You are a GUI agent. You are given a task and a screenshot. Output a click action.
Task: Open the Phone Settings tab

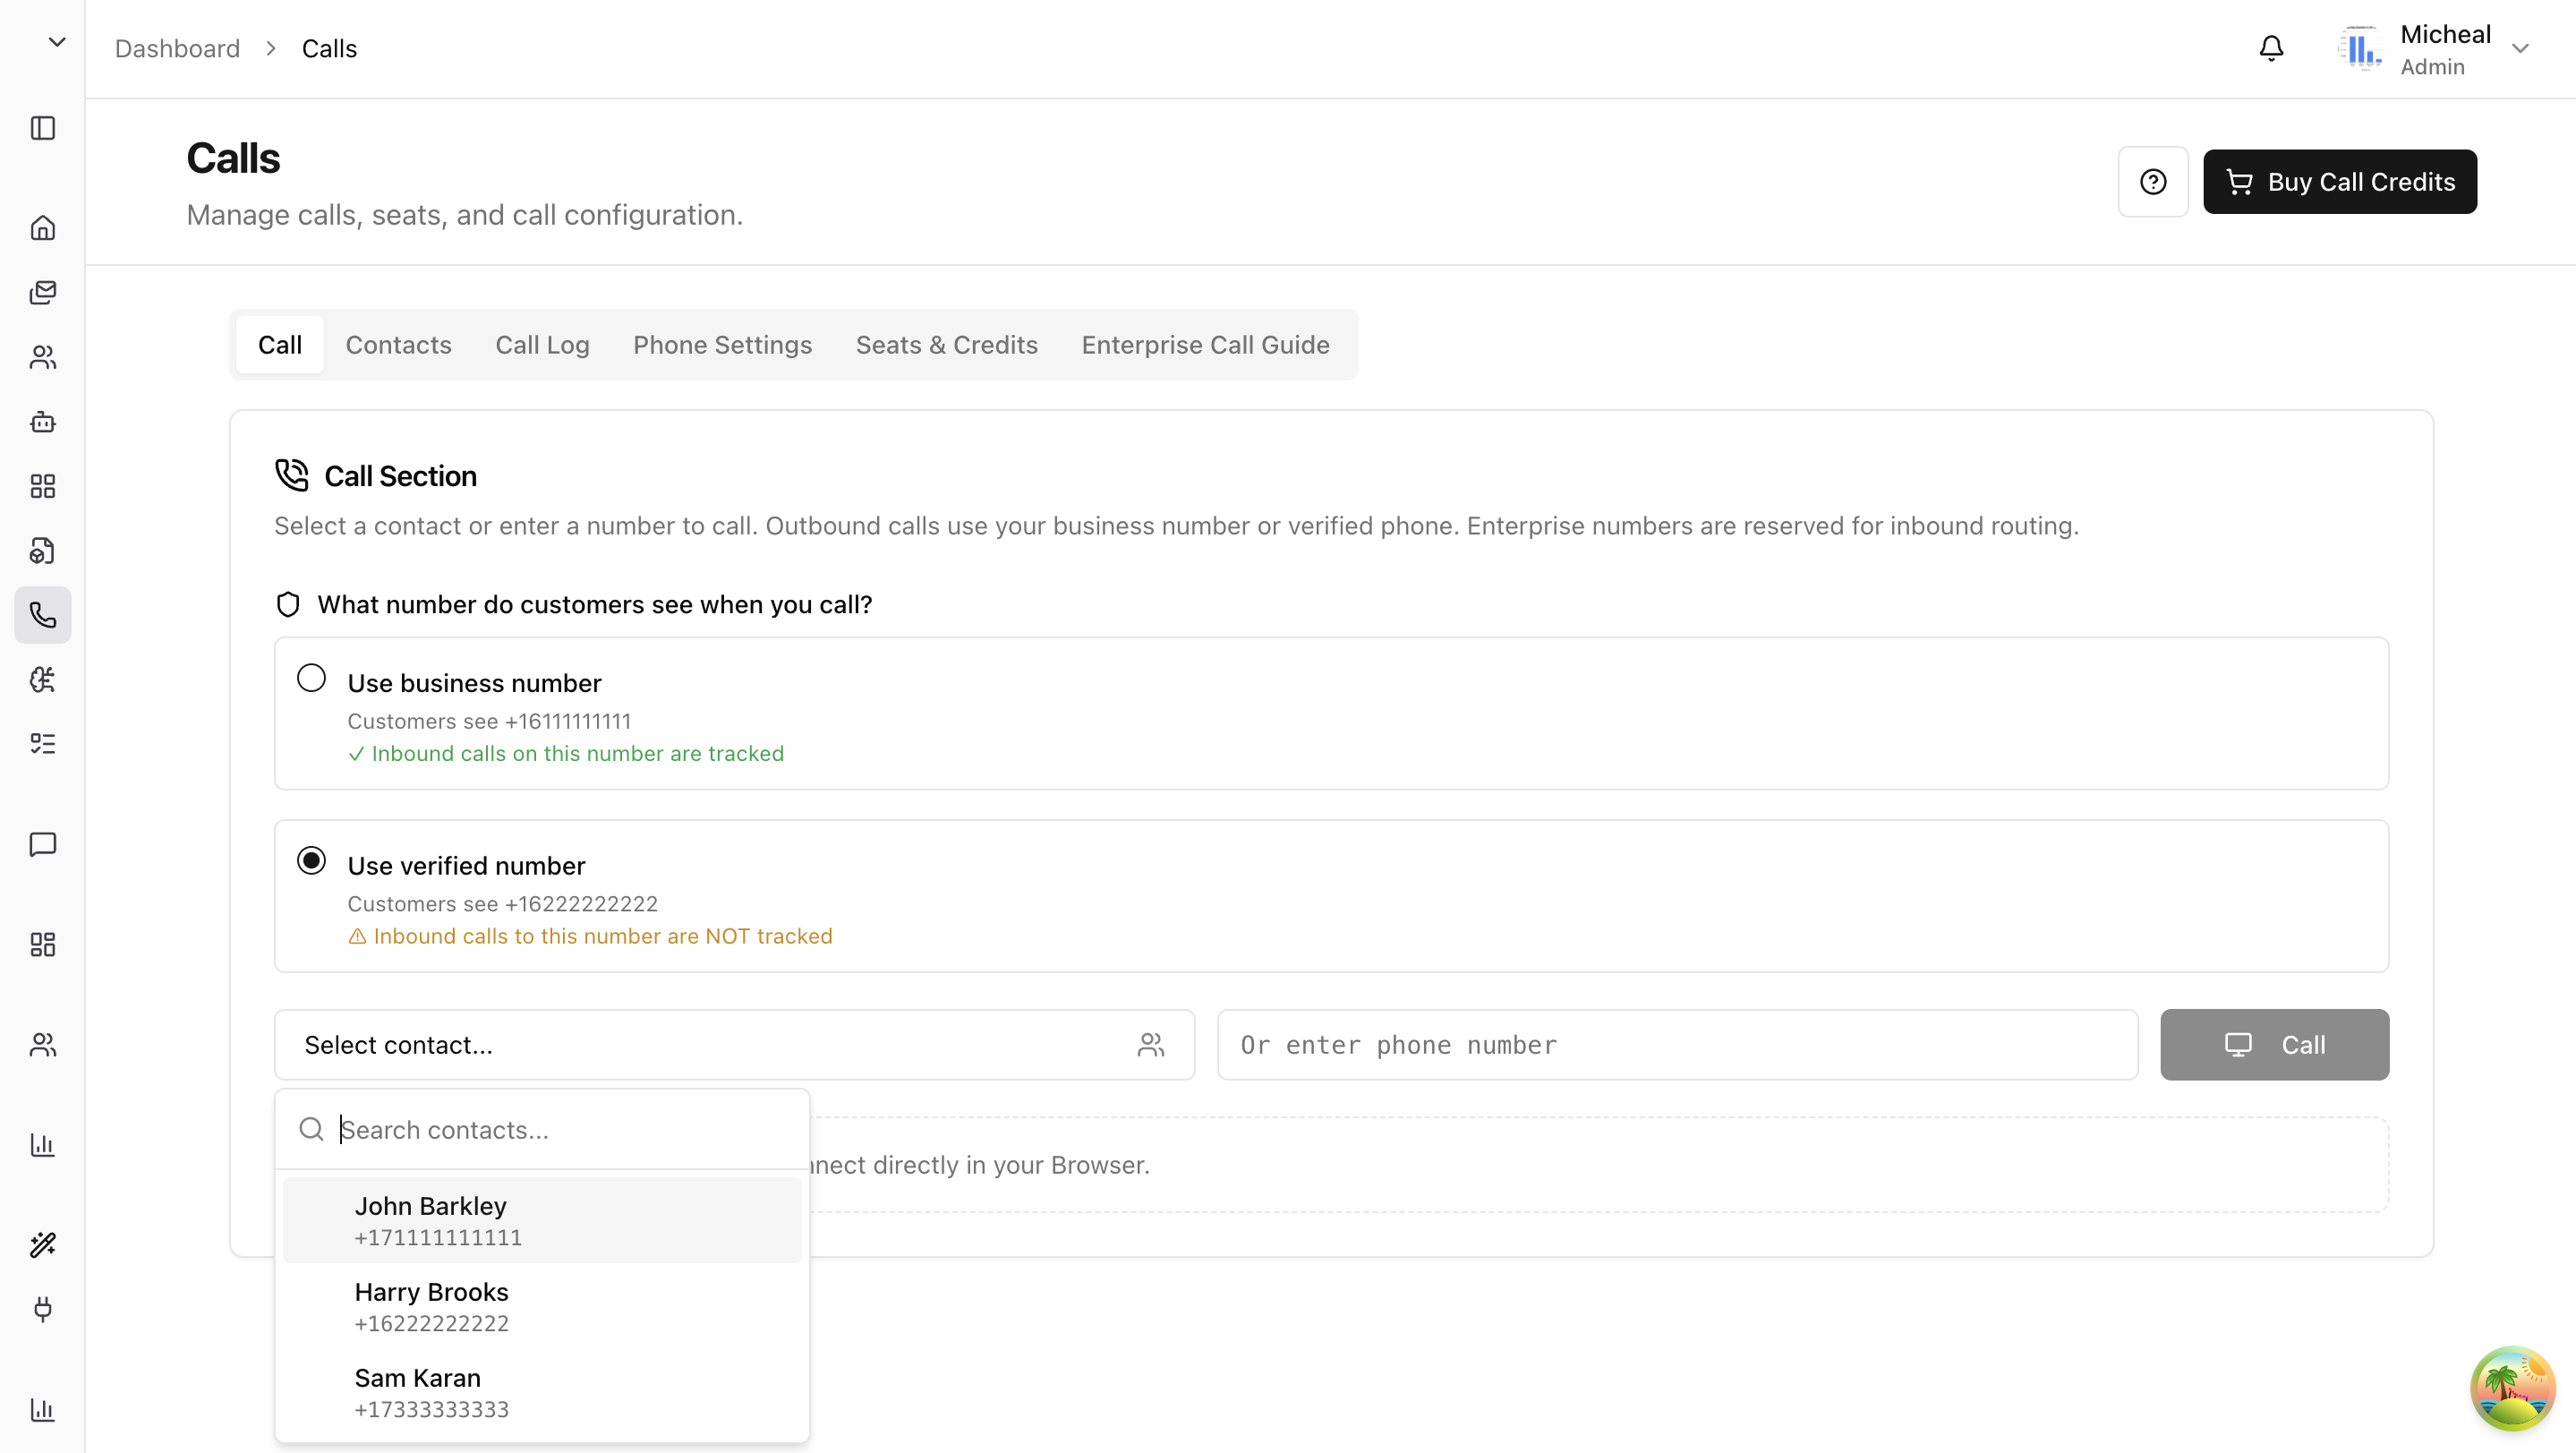tap(722, 345)
